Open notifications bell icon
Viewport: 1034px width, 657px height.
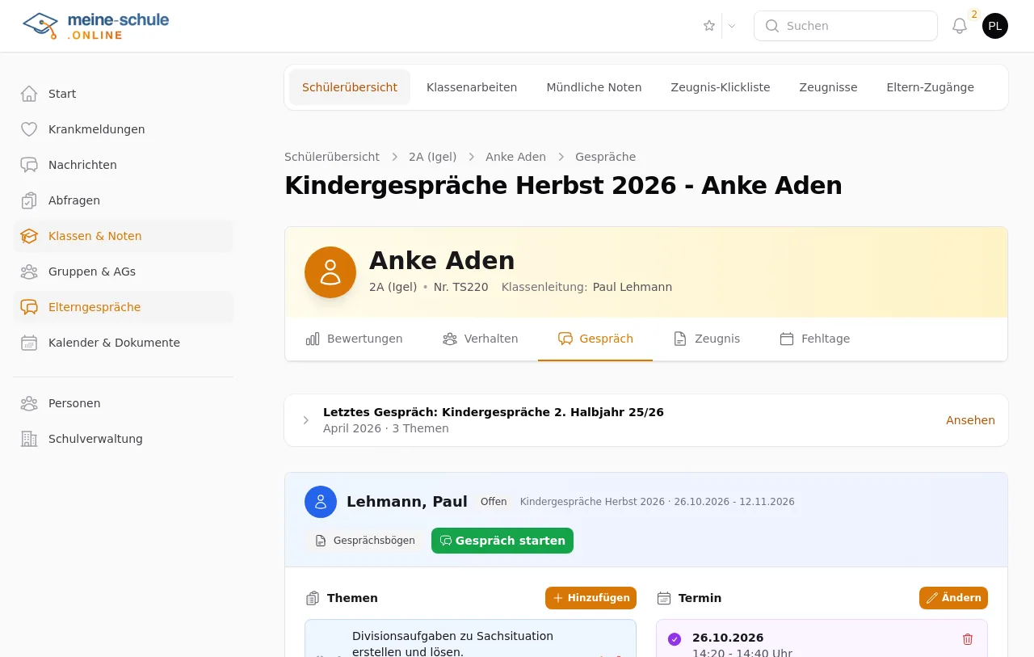coord(960,26)
